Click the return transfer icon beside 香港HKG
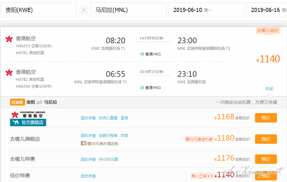Image resolution: width=287 pixels, height=182 pixels. (142, 87)
